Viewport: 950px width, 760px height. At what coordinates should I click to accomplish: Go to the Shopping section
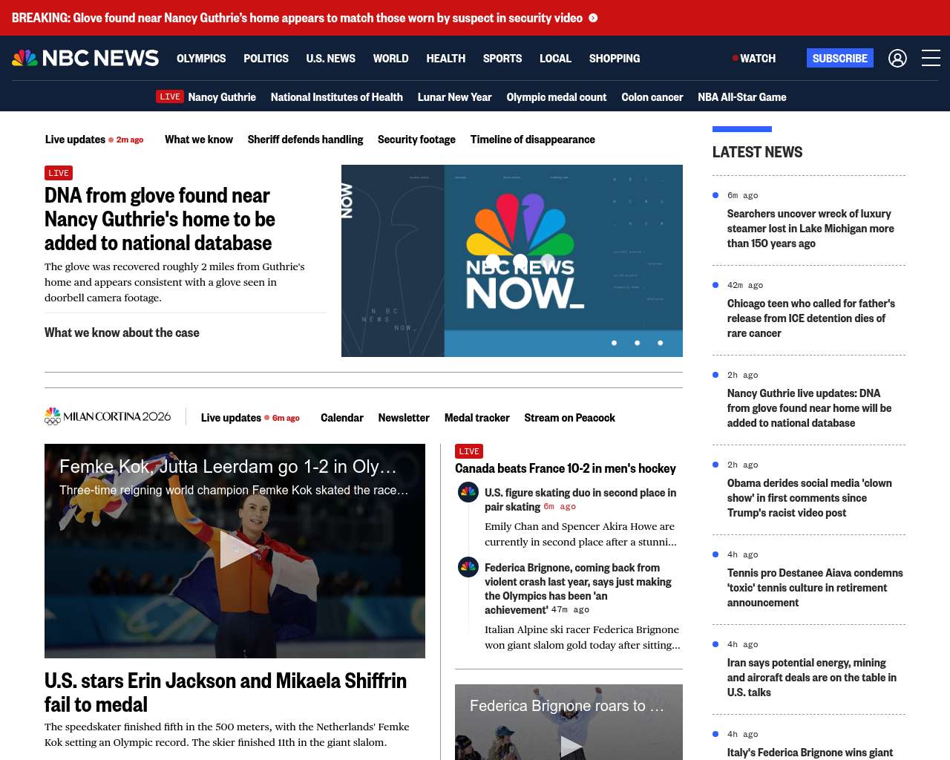[x=615, y=58]
